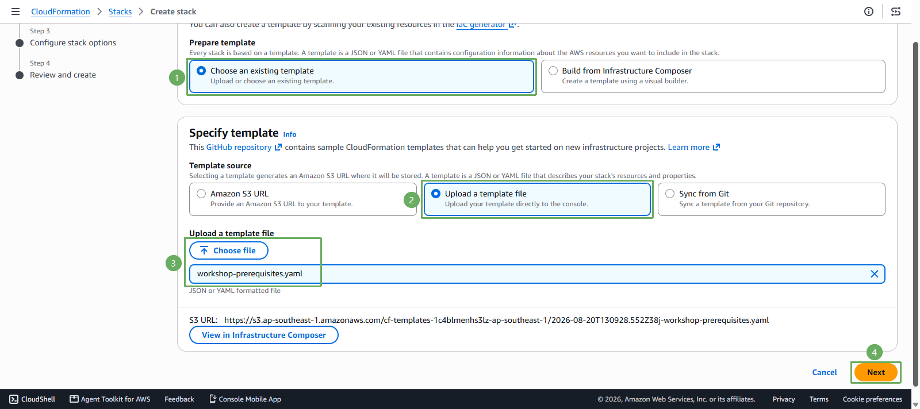
Task: Follow the Learn more link
Action: pos(693,147)
